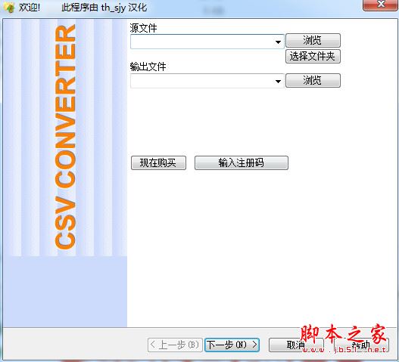The image size is (399, 362).
Task: Open the 输入注册码 dialog button
Action: coord(242,162)
